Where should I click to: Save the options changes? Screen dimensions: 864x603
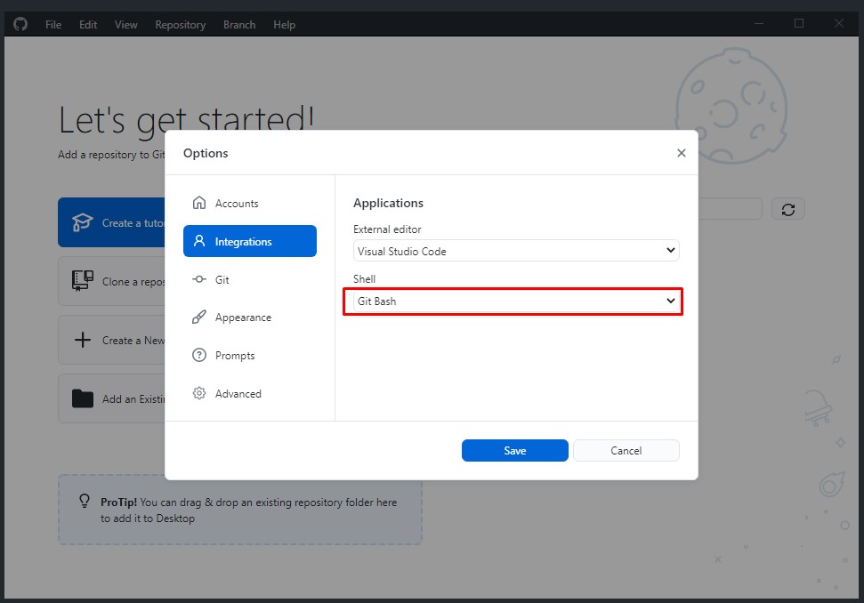click(x=514, y=450)
